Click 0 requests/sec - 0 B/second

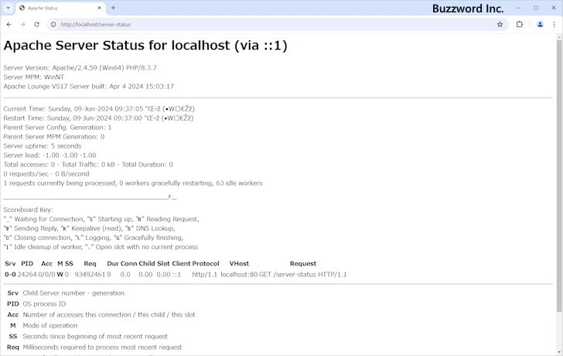[x=46, y=174]
